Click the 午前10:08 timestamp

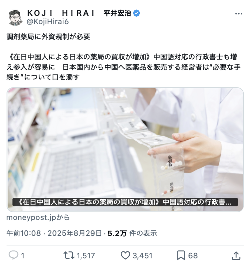click(x=24, y=233)
